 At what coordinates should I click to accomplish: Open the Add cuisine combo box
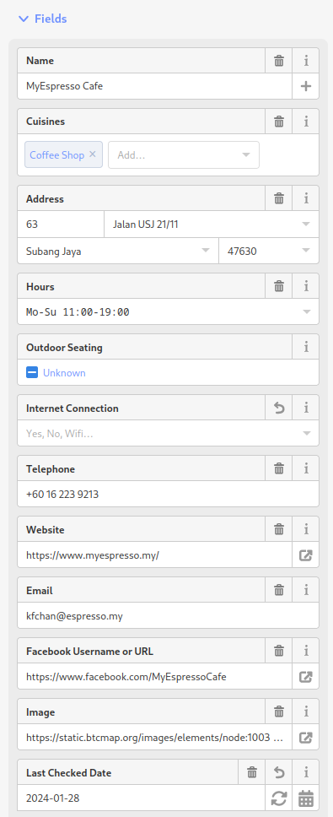[x=184, y=154]
